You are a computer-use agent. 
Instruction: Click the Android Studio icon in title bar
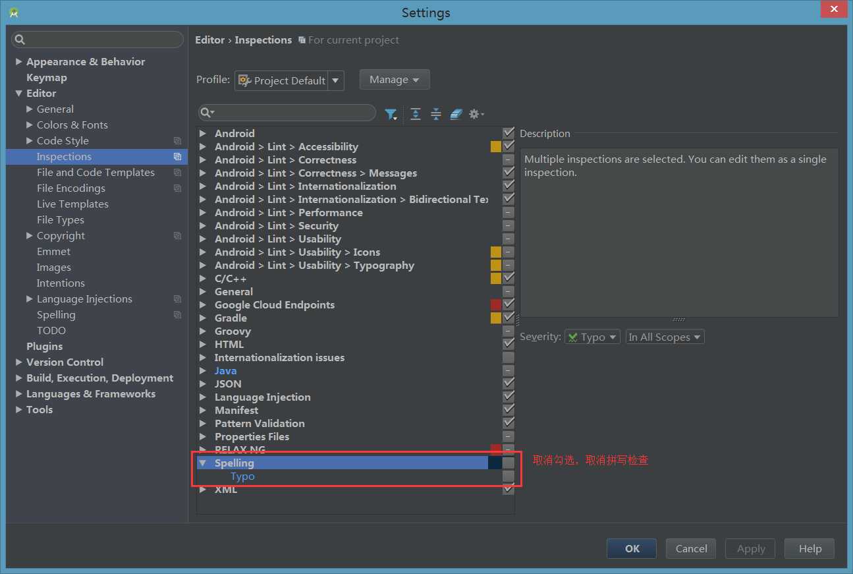point(14,12)
